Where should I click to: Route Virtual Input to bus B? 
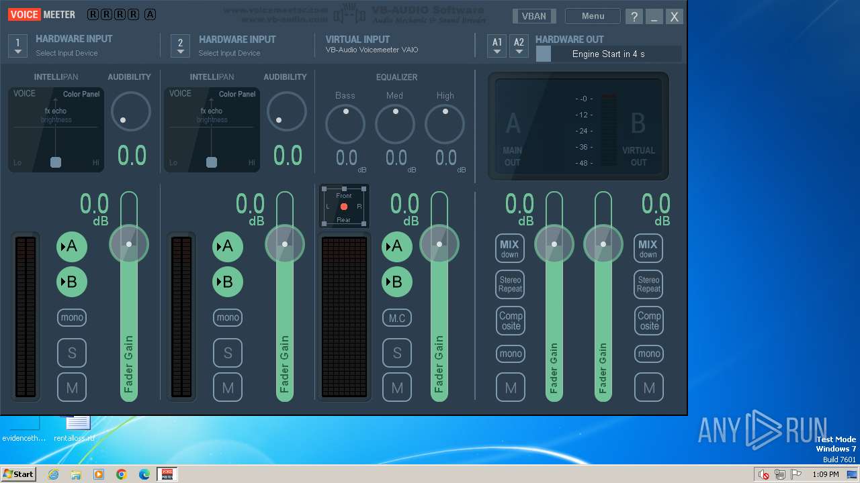pos(397,282)
